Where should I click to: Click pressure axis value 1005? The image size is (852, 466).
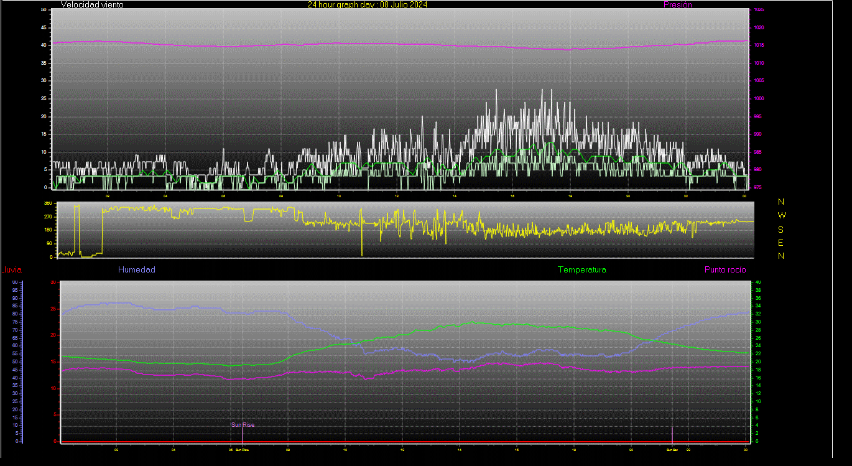758,81
